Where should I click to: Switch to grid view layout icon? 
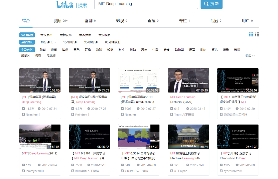251,34
